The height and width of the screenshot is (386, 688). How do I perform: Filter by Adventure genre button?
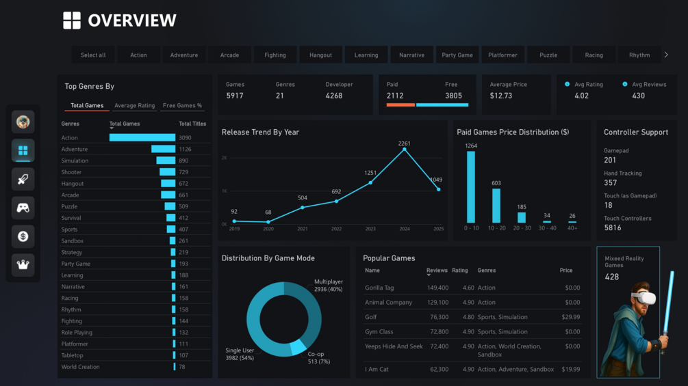point(184,55)
